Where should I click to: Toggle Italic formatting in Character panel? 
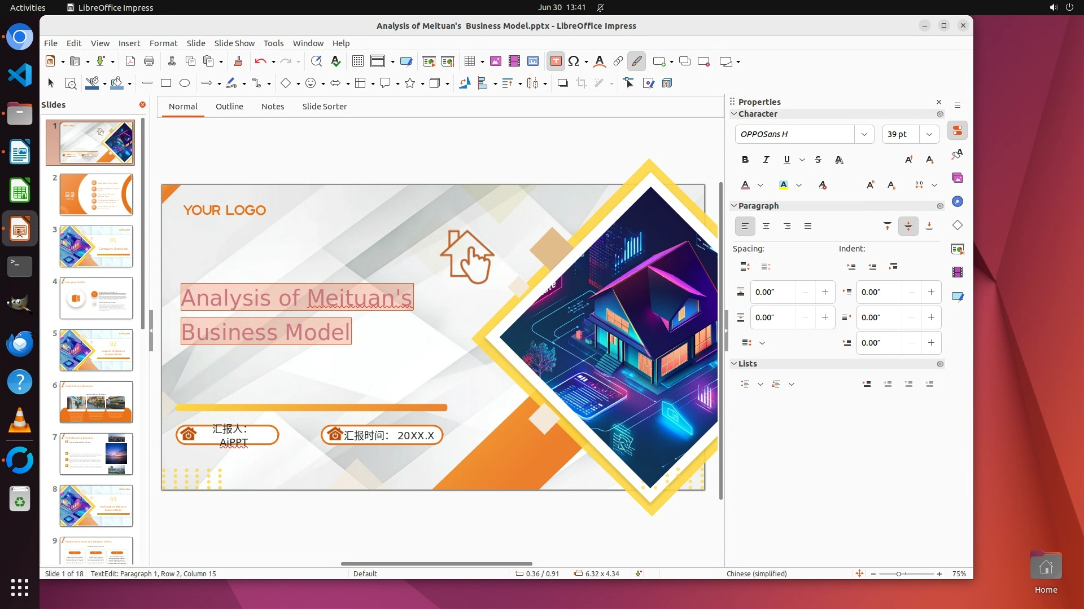[x=766, y=160]
